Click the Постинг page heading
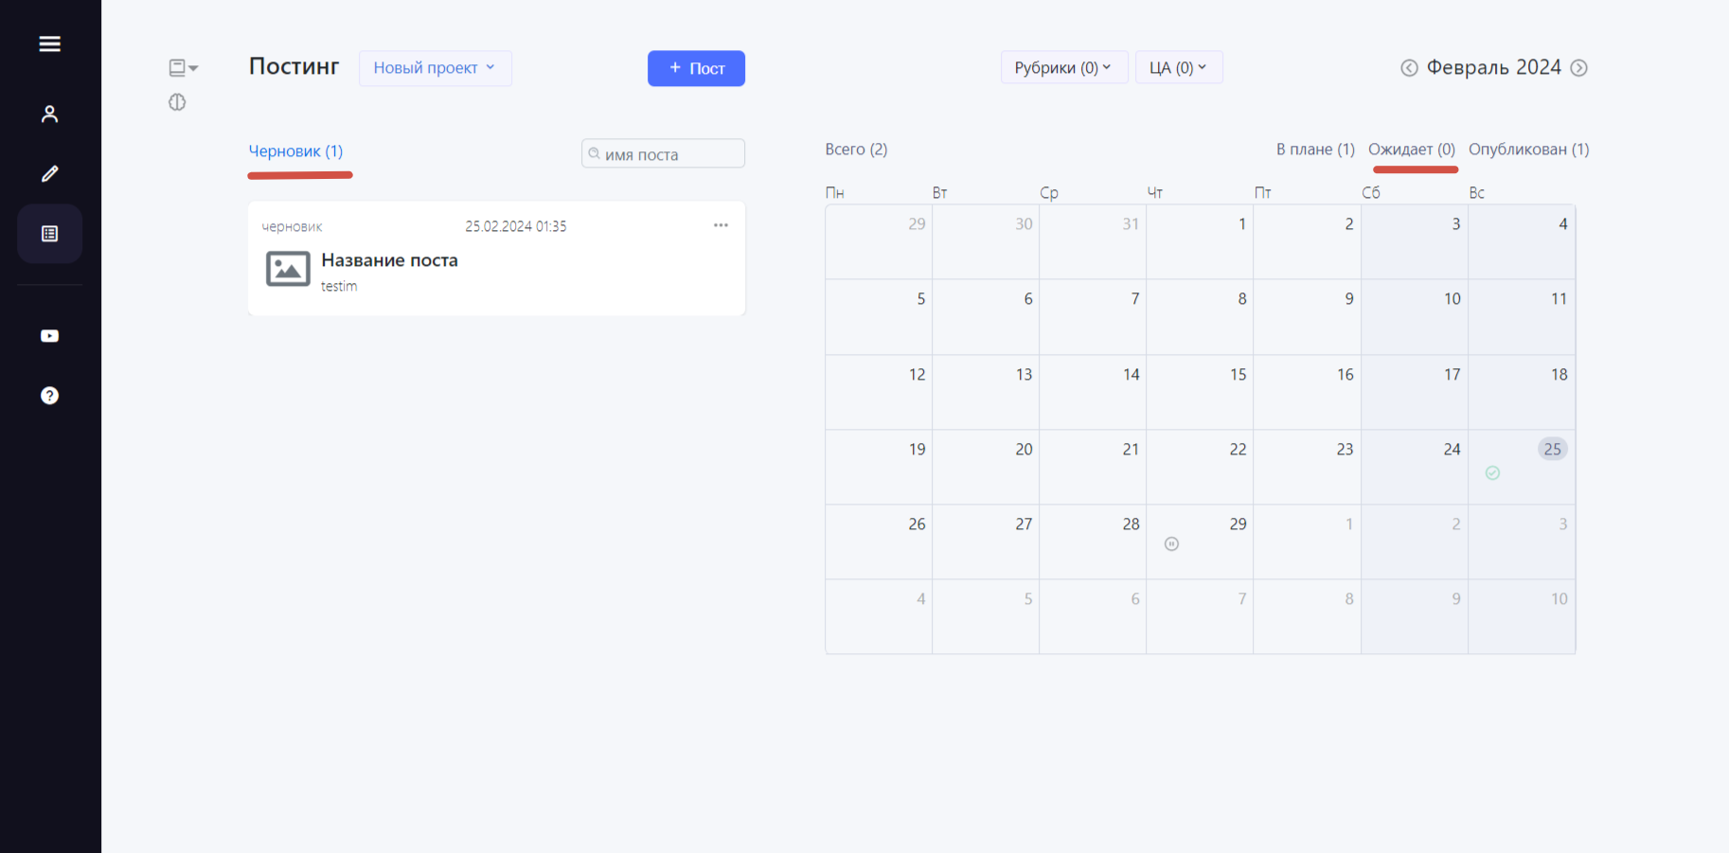 pos(294,66)
